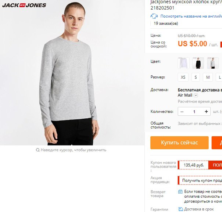This screenshot has width=222, height=212.
Task: Select the gray shirt color option
Action: point(213,63)
